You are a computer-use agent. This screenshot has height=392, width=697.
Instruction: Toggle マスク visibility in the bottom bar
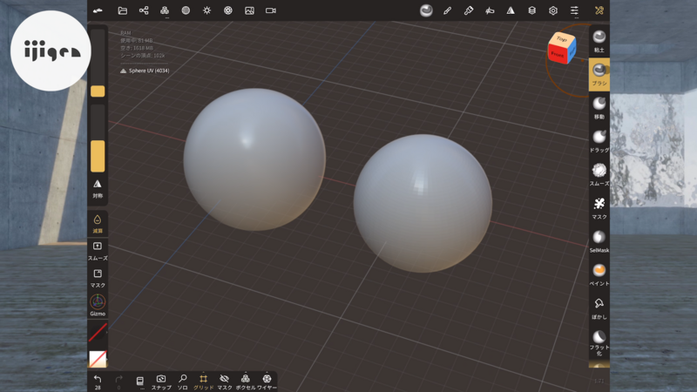[225, 382]
